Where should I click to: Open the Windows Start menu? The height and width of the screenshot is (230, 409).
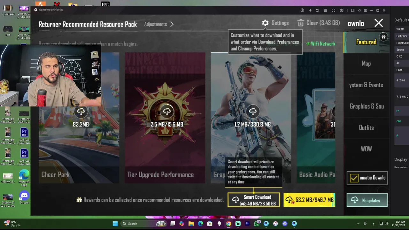tap(115, 224)
